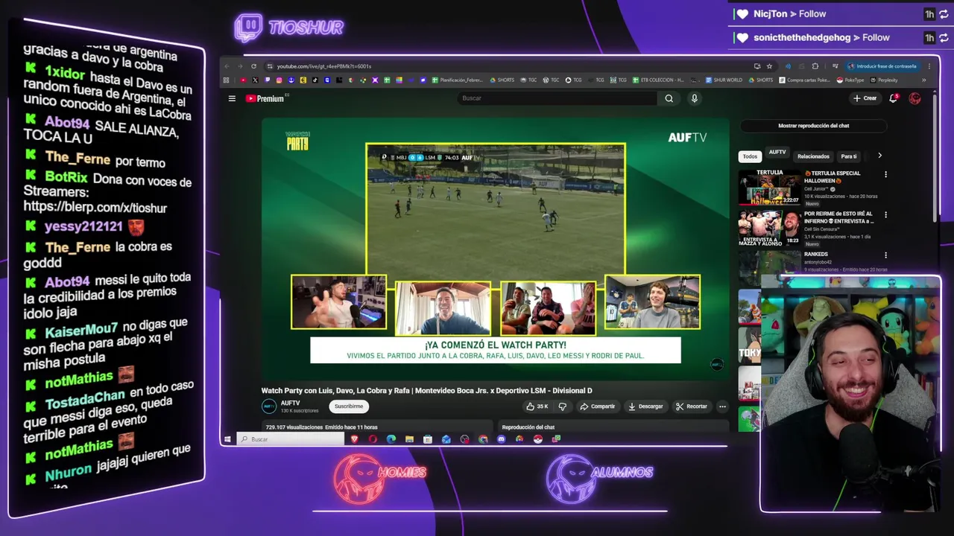Screen dimensions: 954x536
Task: Open the X bookmark in the bookmarks bar
Action: [255, 80]
